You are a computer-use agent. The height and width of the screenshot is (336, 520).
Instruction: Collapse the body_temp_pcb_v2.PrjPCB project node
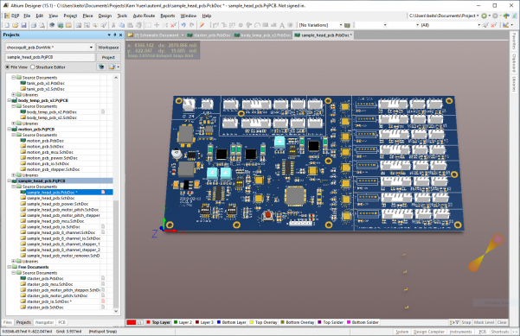[x=9, y=100]
